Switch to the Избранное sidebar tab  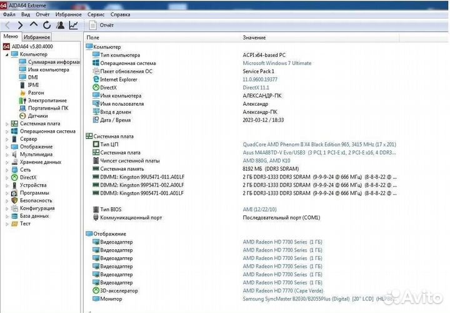tap(37, 38)
